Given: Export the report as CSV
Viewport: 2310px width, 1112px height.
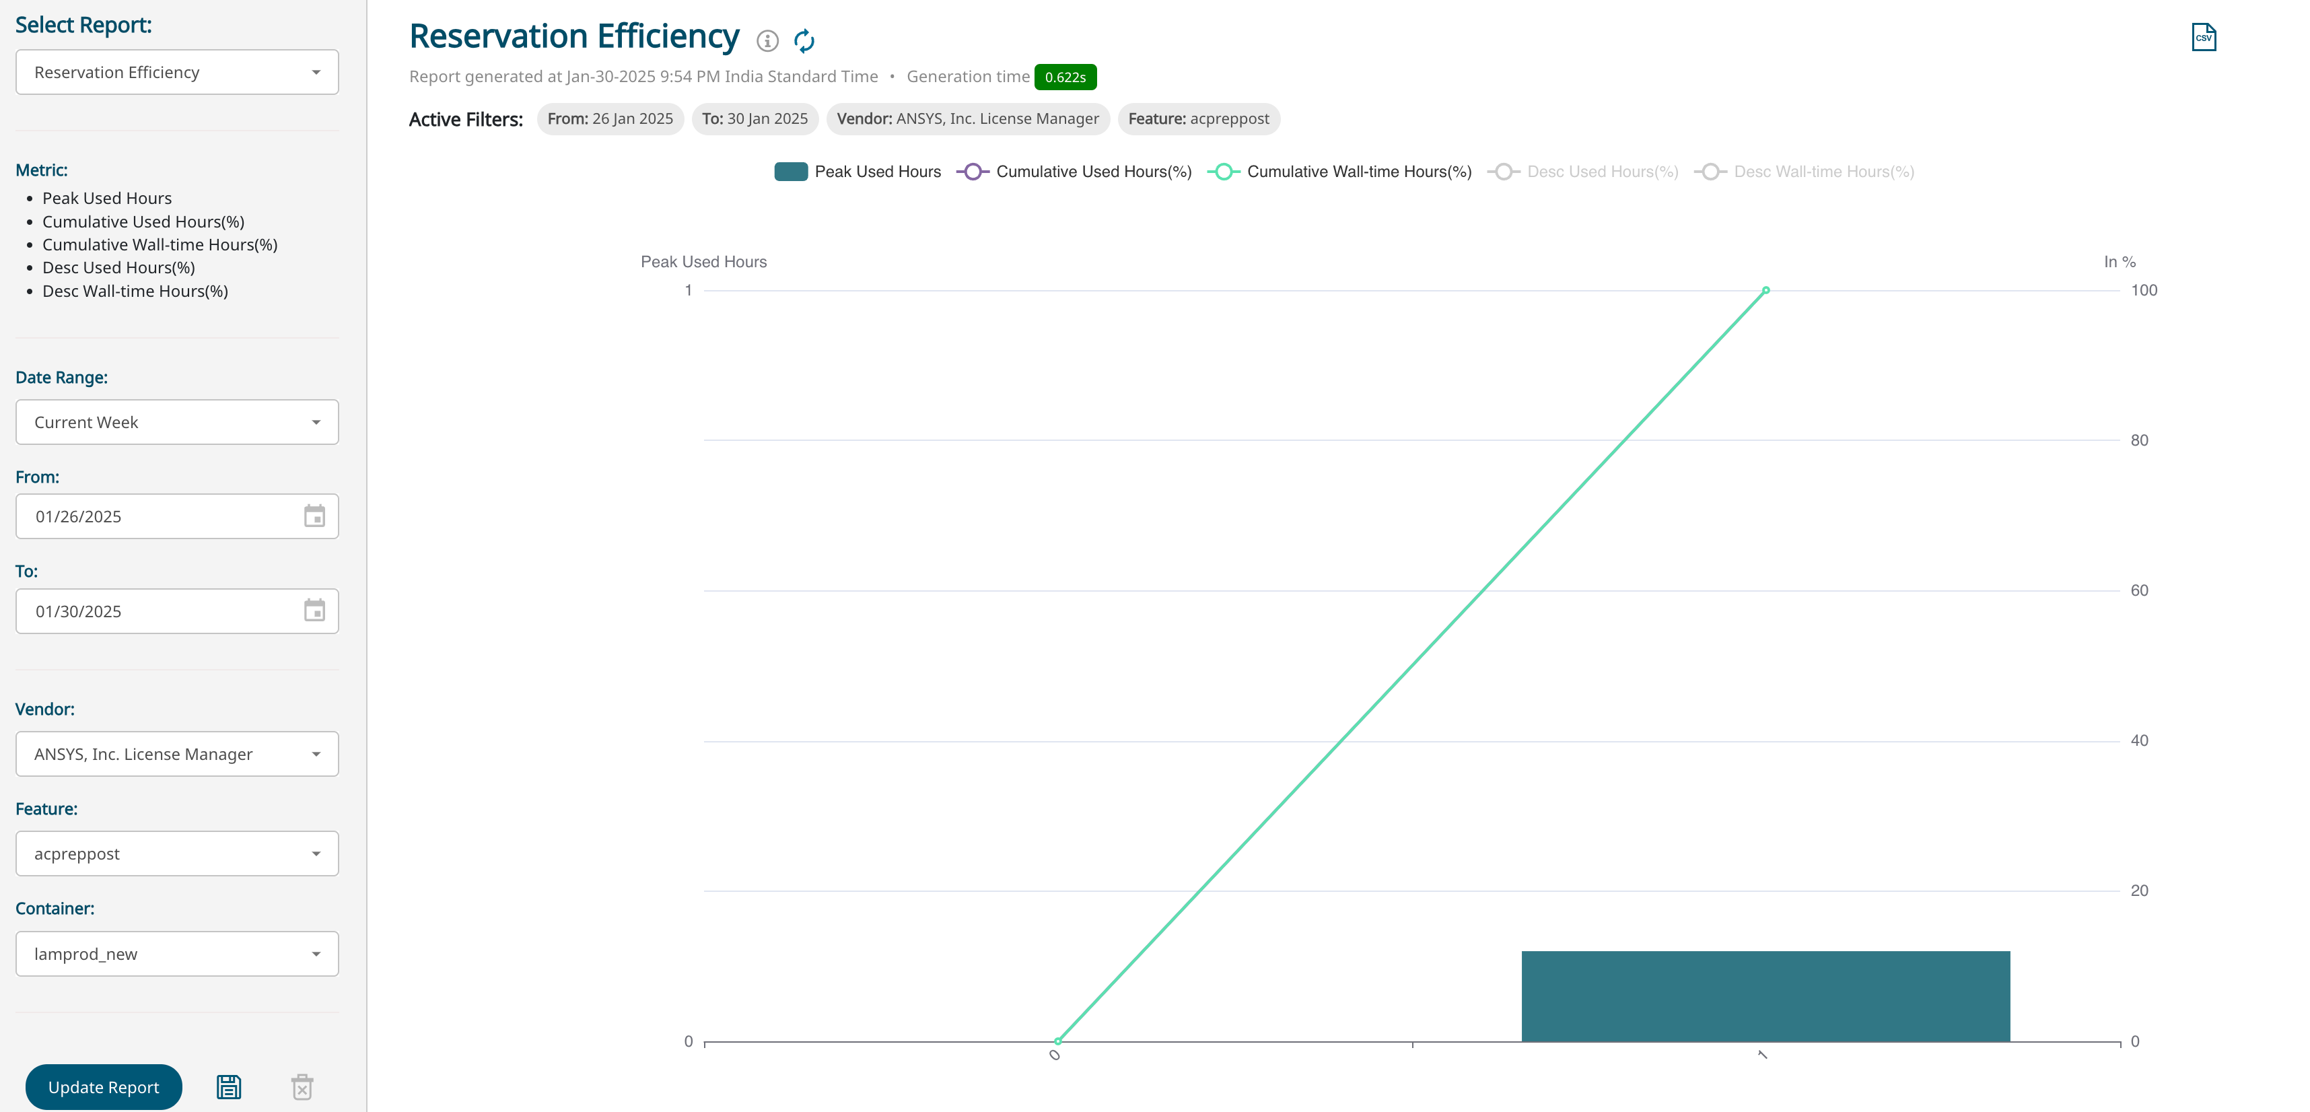Looking at the screenshot, I should click(x=2203, y=38).
